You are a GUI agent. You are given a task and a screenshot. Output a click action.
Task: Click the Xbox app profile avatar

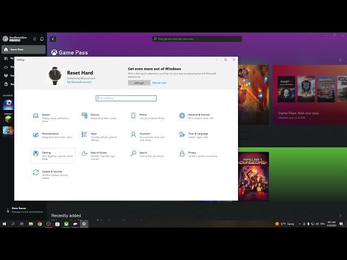pos(5,39)
